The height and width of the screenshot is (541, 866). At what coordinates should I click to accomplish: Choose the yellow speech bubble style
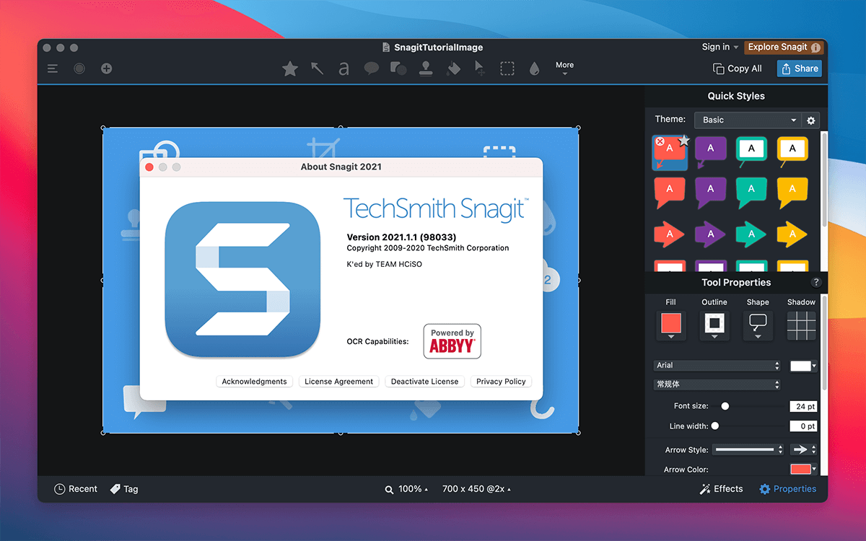[x=792, y=193]
